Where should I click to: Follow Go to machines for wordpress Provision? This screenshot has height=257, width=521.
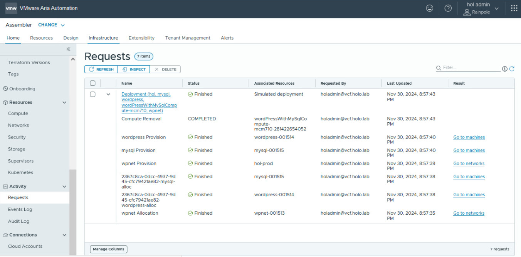[469, 137]
